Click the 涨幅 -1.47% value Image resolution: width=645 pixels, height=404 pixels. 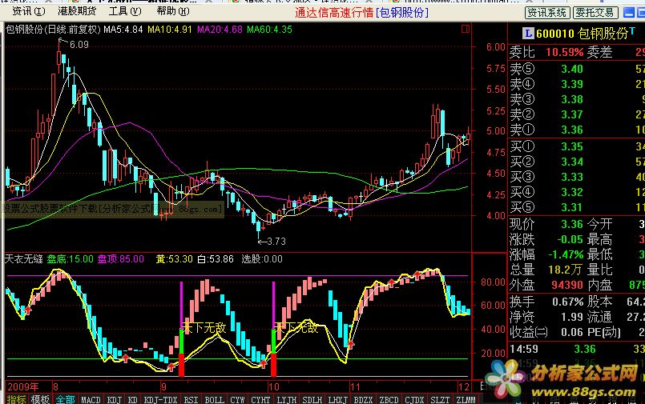click(x=566, y=254)
